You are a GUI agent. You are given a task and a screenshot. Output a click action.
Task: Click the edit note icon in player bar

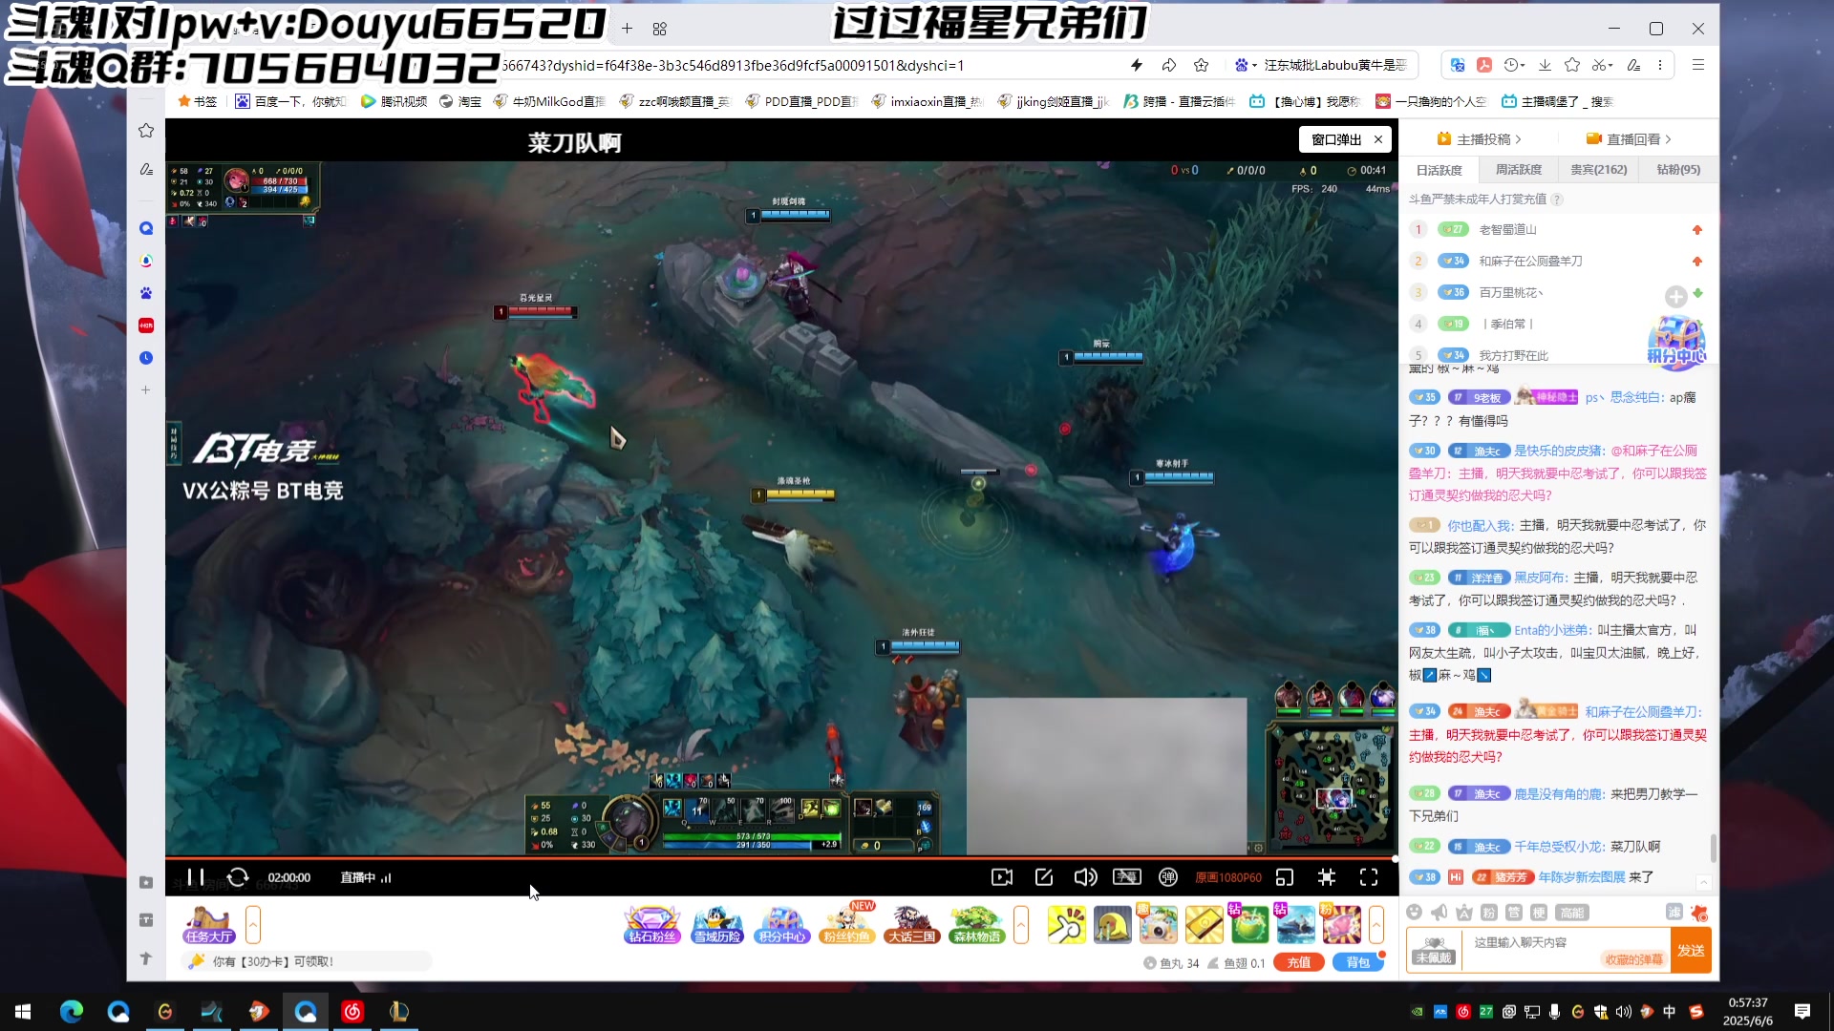(x=1044, y=877)
